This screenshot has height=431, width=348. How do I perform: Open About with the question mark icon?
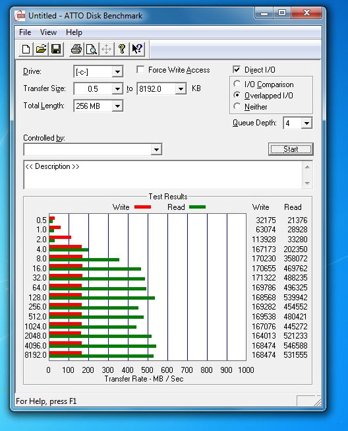(x=121, y=50)
